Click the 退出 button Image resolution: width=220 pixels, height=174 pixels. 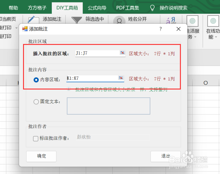pos(166,156)
